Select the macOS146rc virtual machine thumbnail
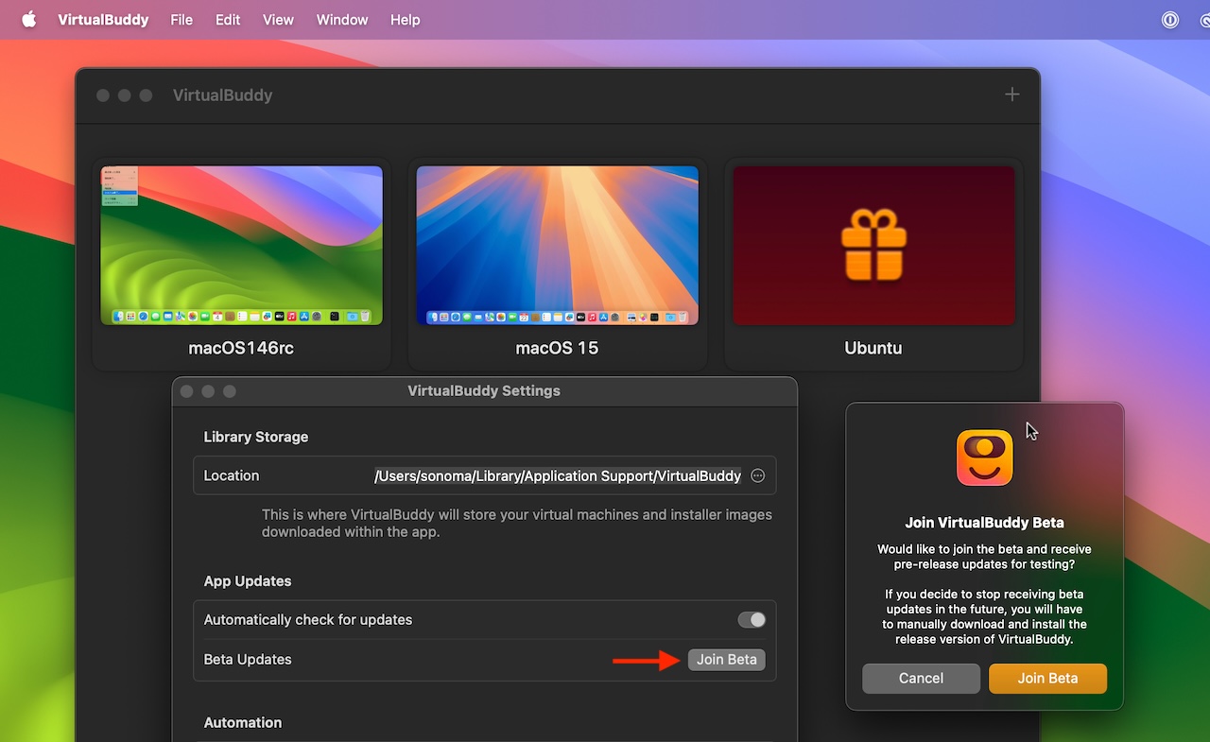Image resolution: width=1210 pixels, height=742 pixels. pyautogui.click(x=242, y=246)
